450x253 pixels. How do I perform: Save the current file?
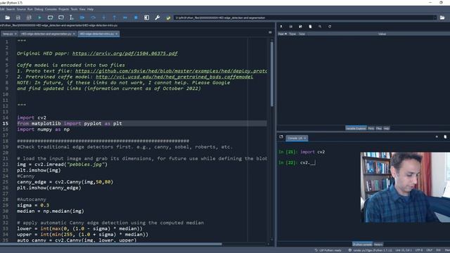tap(18, 18)
